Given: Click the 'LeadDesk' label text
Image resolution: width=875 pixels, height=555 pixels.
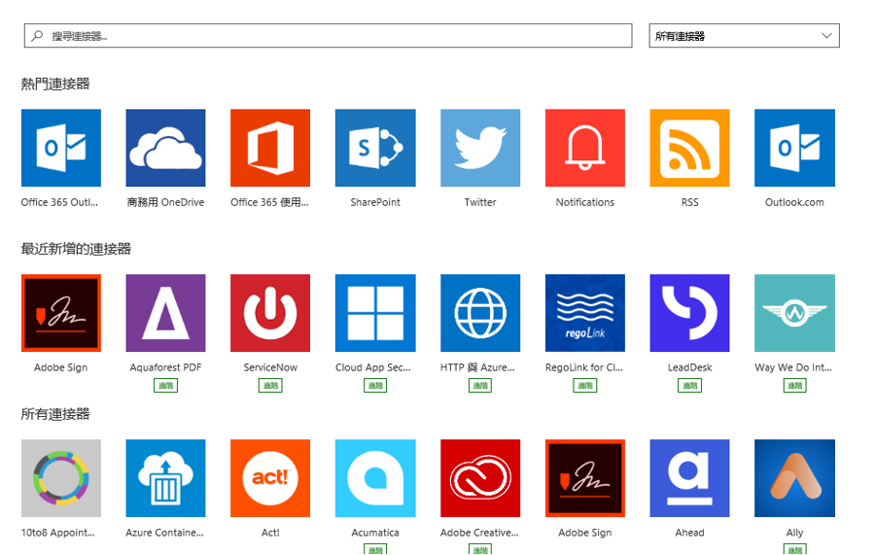Looking at the screenshot, I should tap(689, 367).
